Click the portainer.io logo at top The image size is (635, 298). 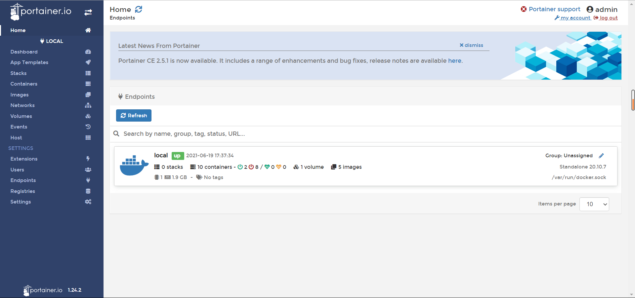[x=41, y=12]
